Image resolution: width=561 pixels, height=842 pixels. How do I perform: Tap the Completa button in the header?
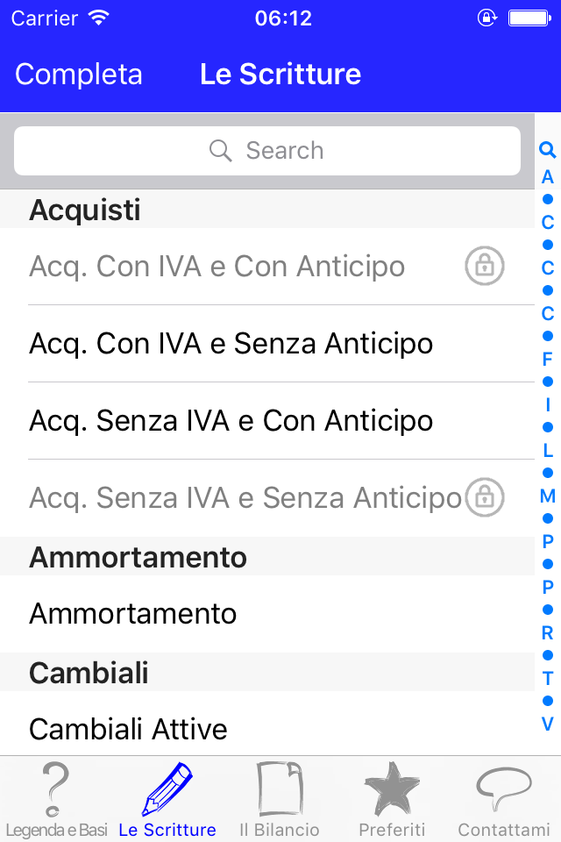[79, 74]
